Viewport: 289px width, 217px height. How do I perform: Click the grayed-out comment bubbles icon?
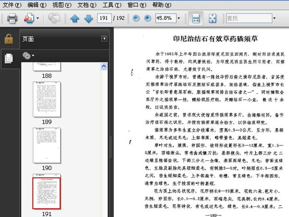click(53, 18)
